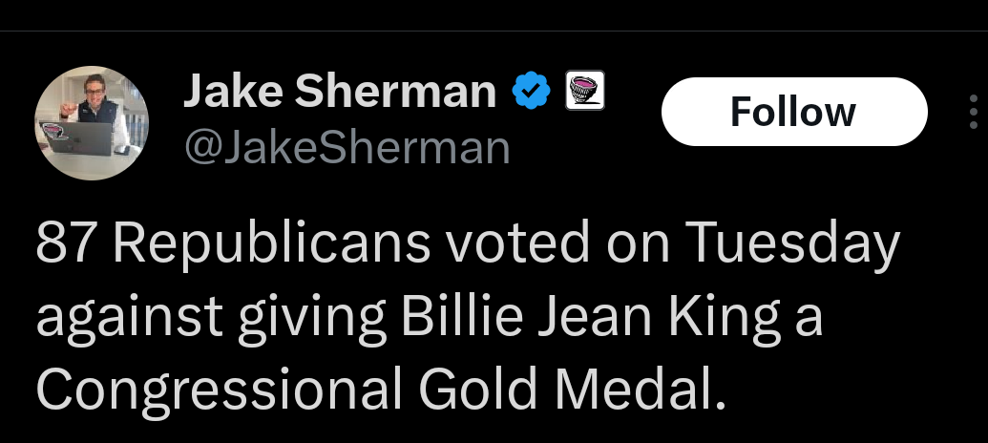Screen dimensions: 988x443
Task: Open the tweet about Billie Jean King
Action: click(x=468, y=314)
